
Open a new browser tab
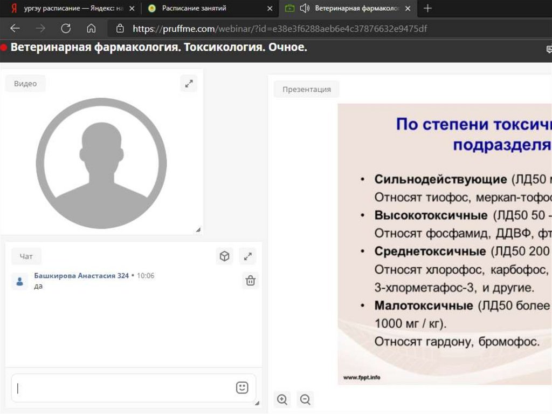click(x=427, y=8)
